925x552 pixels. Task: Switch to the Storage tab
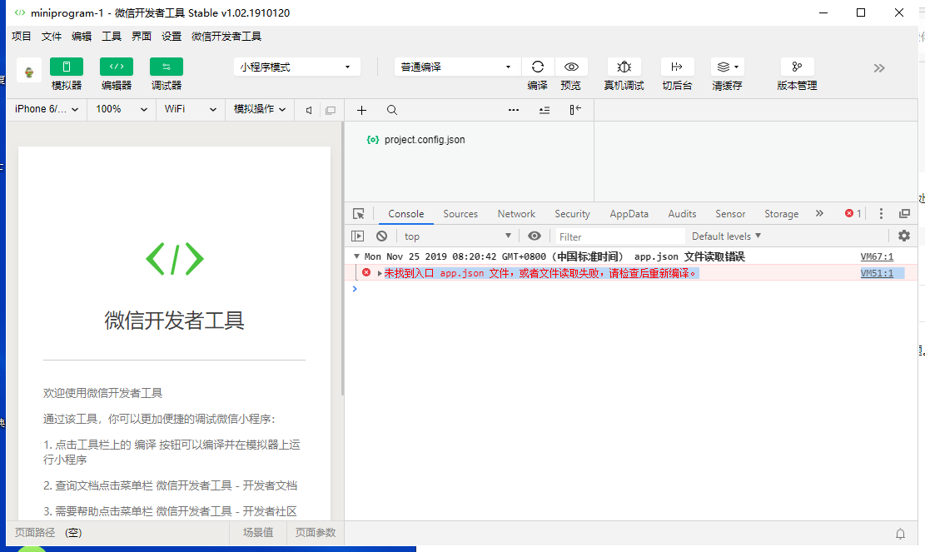[781, 214]
